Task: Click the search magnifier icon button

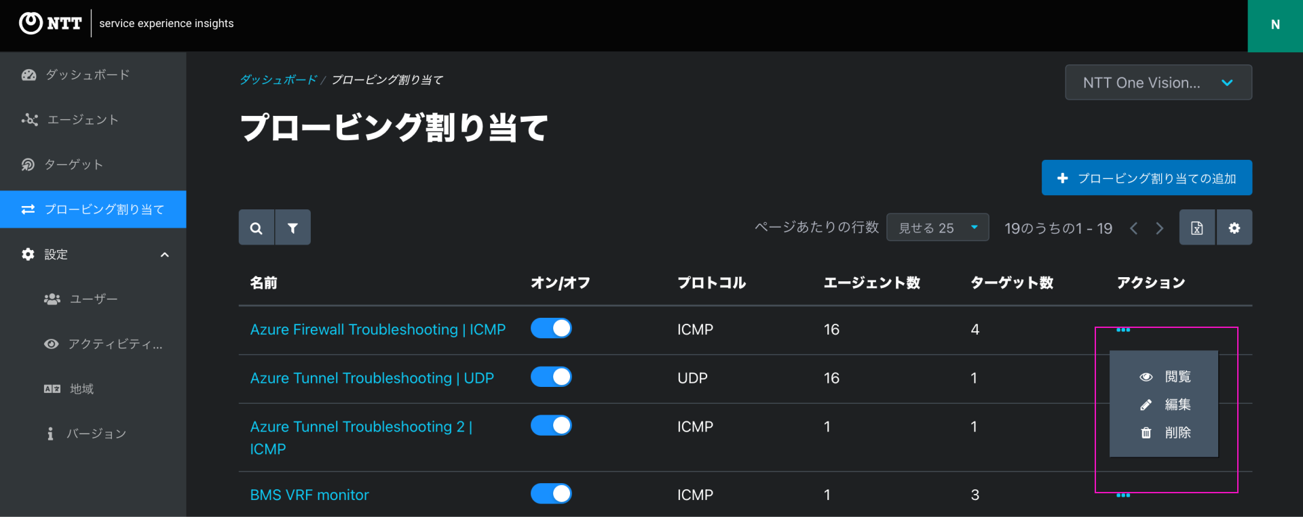Action: (x=257, y=228)
